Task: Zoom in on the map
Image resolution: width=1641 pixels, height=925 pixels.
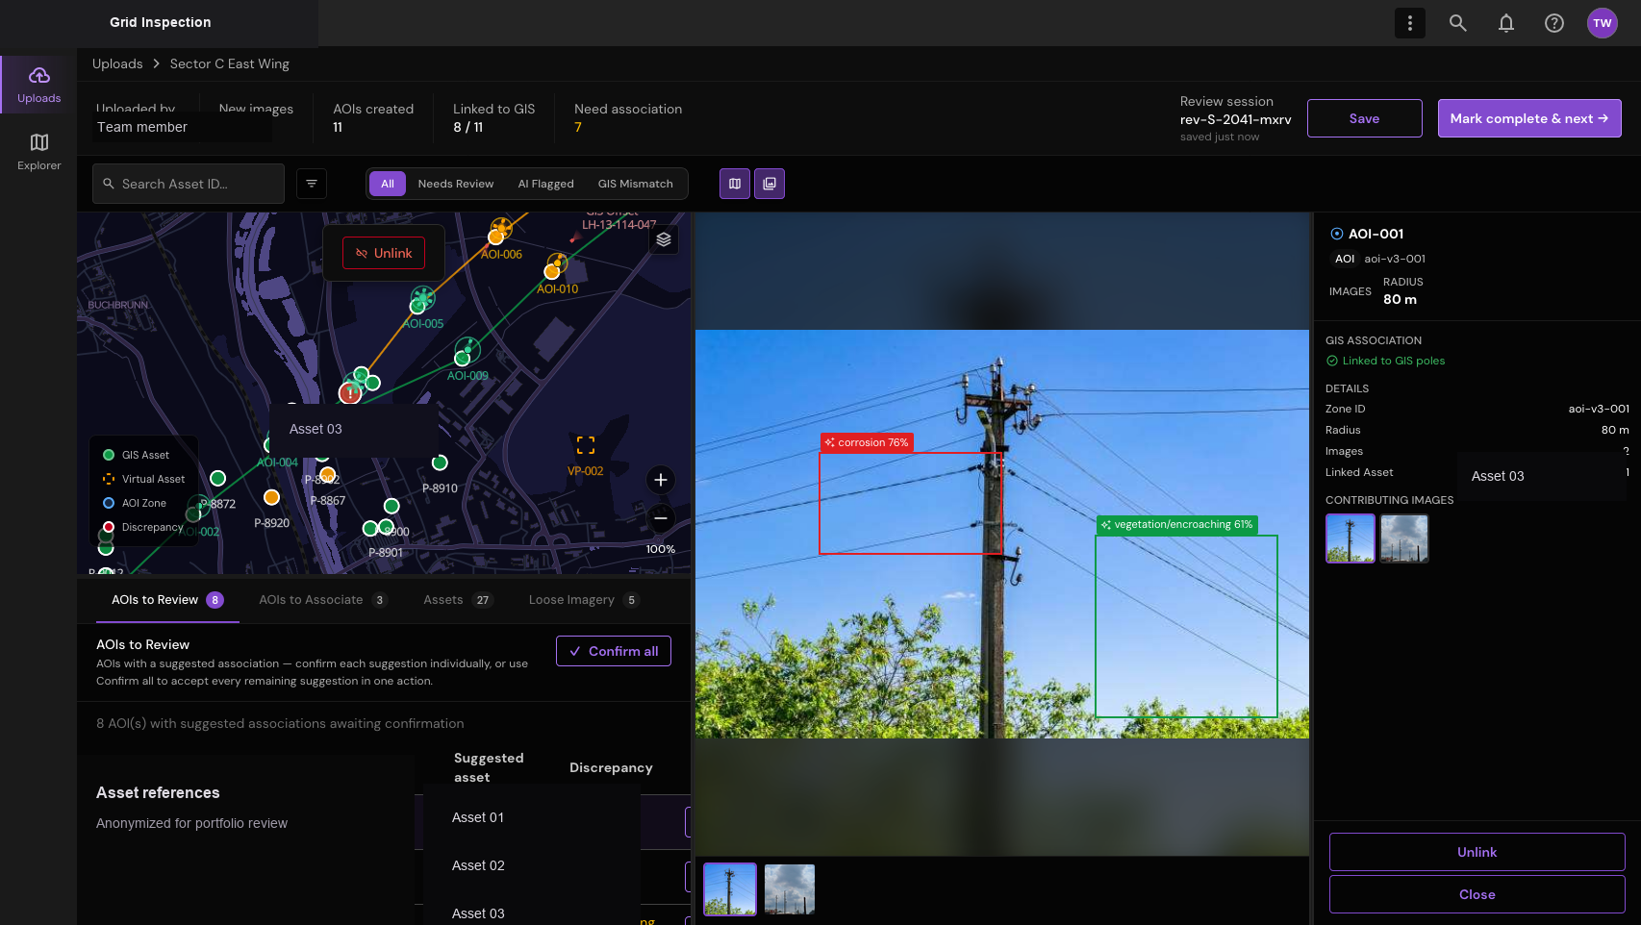Action: tap(661, 480)
